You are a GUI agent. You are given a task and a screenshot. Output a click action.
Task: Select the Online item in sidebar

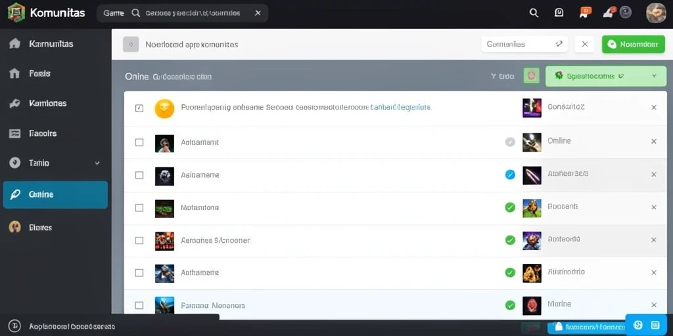click(x=55, y=194)
